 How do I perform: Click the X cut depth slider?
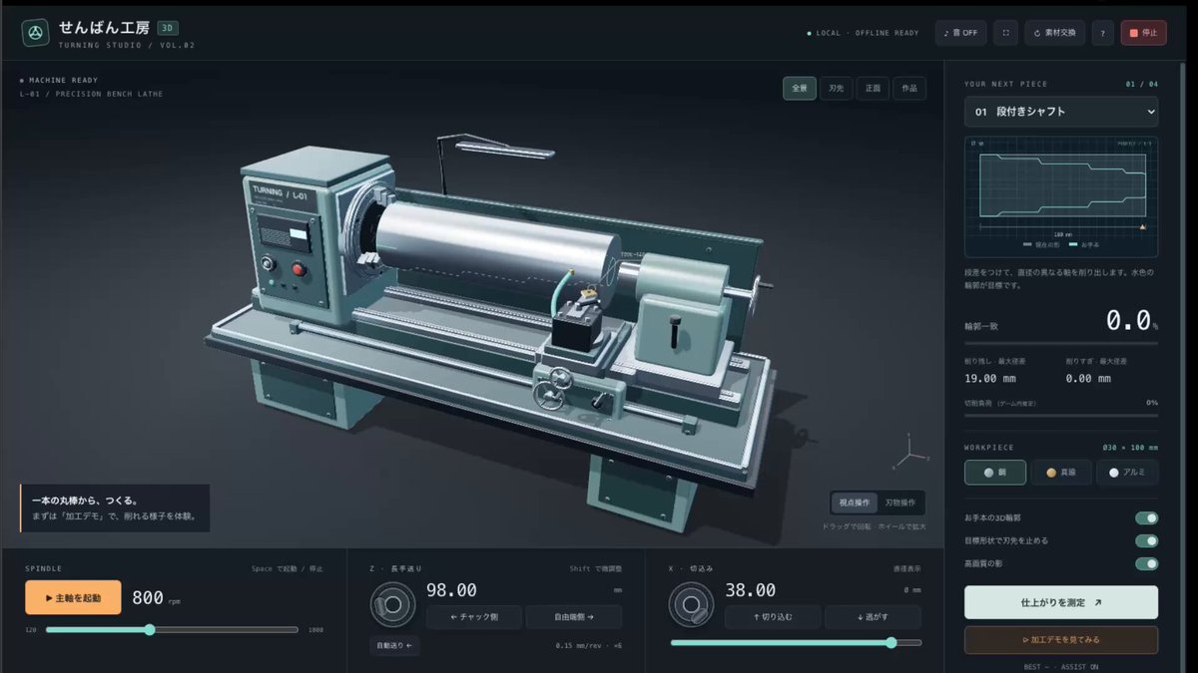796,643
